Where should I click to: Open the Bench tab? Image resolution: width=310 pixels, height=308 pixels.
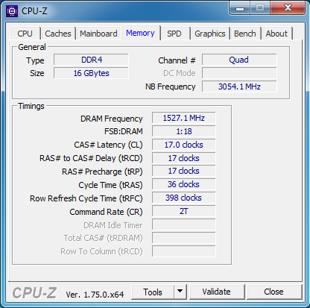[245, 34]
